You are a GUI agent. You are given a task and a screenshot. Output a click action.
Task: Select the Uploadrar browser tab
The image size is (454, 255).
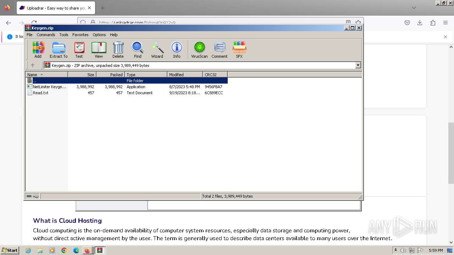[56, 8]
